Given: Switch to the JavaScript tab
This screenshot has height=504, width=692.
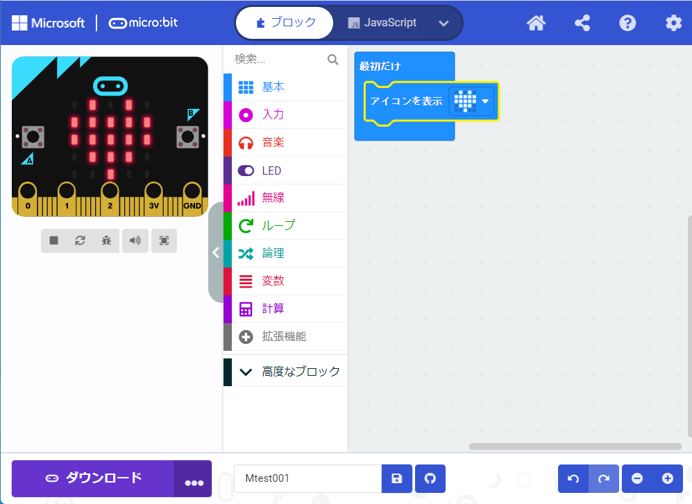Looking at the screenshot, I should (x=382, y=23).
